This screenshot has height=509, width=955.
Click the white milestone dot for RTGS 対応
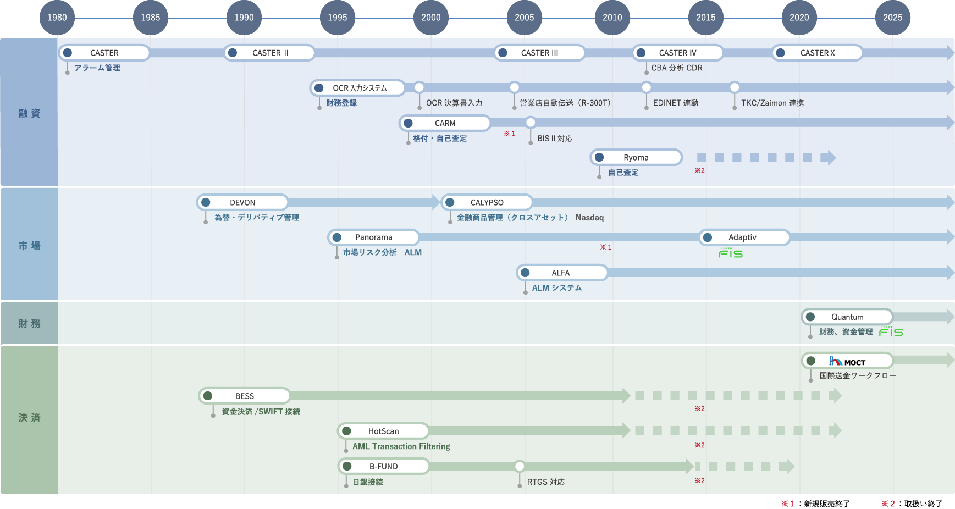pyautogui.click(x=520, y=467)
